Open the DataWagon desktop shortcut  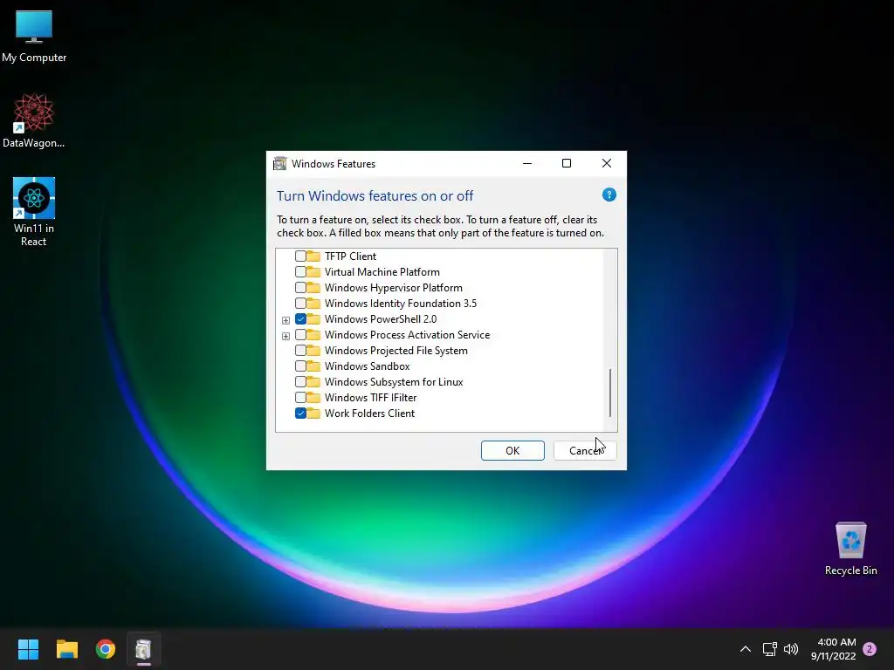tap(34, 120)
